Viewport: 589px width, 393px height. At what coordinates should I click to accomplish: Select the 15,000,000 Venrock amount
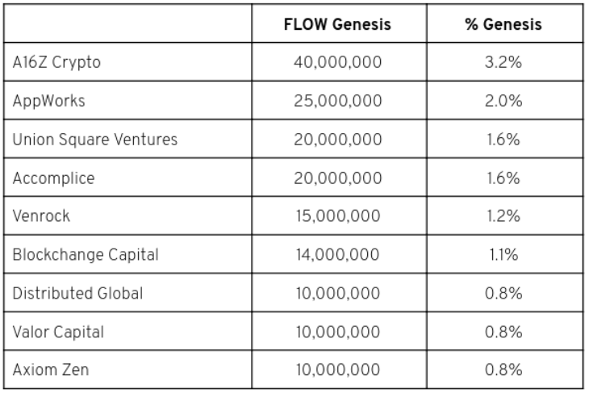pyautogui.click(x=337, y=217)
